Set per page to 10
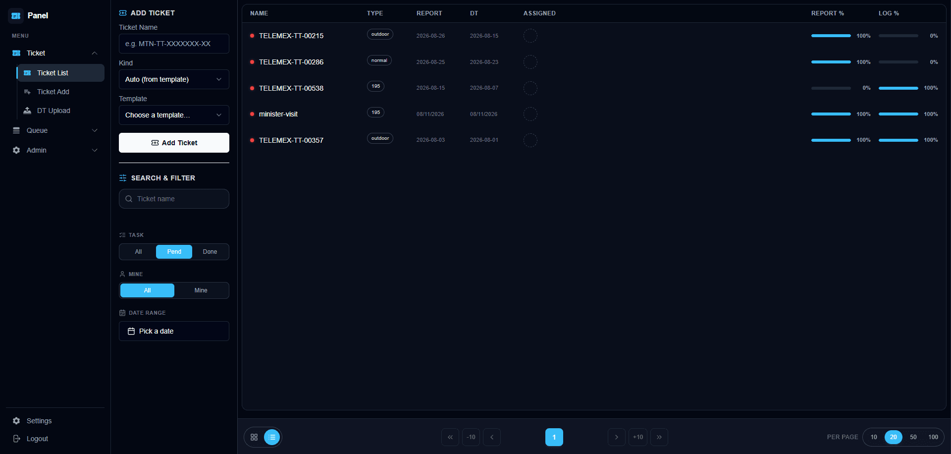This screenshot has width=951, height=454. 874,437
